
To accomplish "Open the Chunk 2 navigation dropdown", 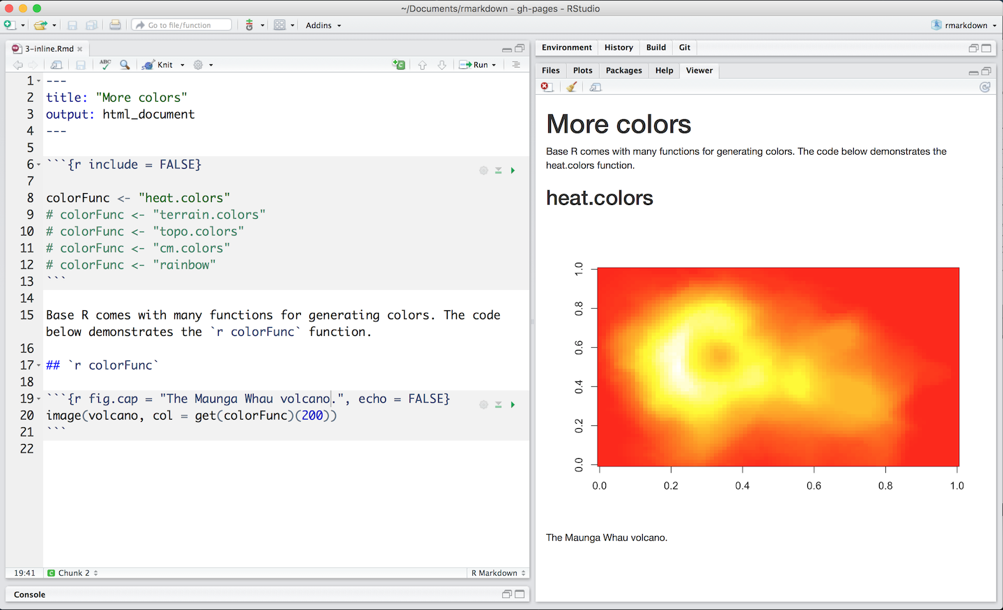I will 72,572.
